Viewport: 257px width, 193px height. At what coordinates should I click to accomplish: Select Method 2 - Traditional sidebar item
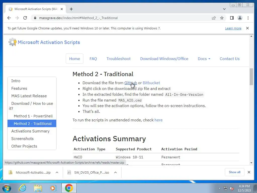[x=32, y=123]
